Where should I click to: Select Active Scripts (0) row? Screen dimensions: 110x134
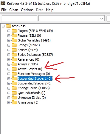click(x=30, y=69)
